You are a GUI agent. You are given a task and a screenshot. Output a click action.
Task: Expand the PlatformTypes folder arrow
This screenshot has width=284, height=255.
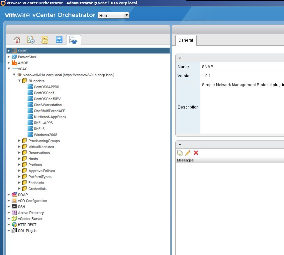(19, 176)
